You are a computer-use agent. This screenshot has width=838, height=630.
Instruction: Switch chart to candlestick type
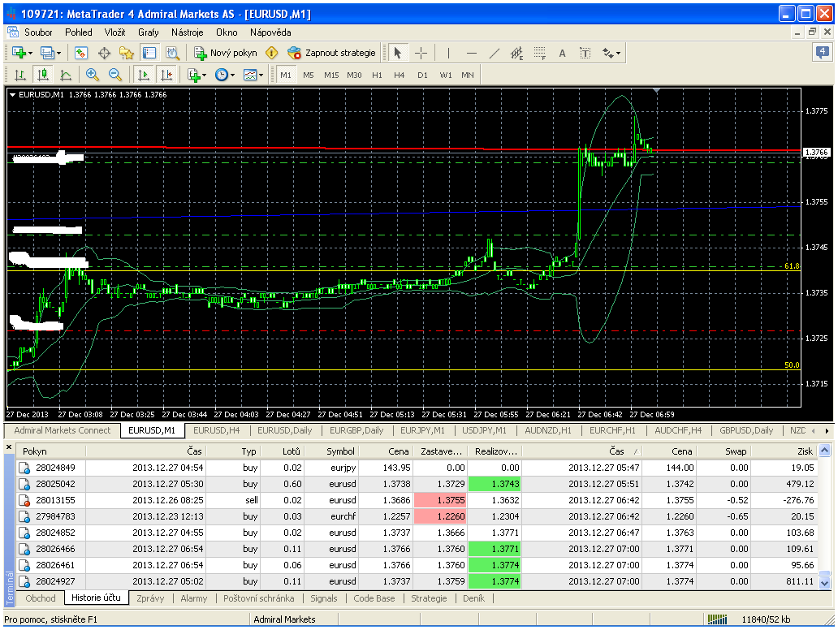click(43, 75)
